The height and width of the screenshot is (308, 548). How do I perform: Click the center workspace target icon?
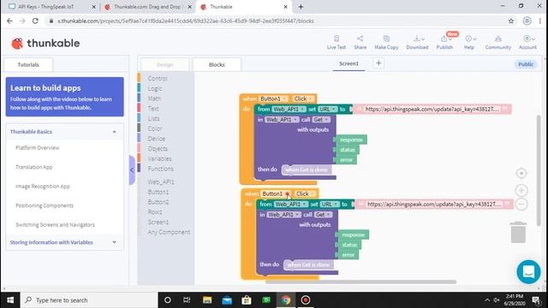click(521, 173)
